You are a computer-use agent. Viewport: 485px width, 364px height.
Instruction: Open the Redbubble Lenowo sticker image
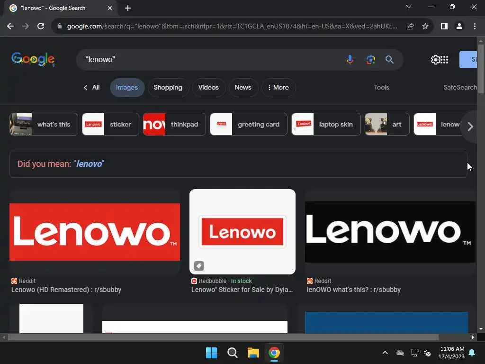(x=242, y=232)
